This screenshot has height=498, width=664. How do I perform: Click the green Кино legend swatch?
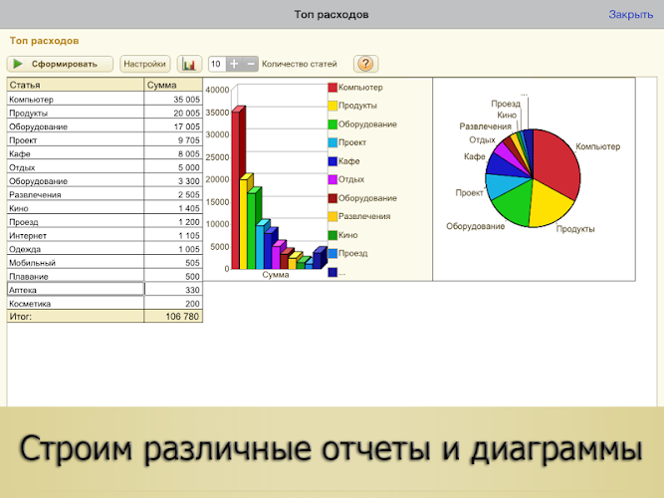click(x=332, y=235)
